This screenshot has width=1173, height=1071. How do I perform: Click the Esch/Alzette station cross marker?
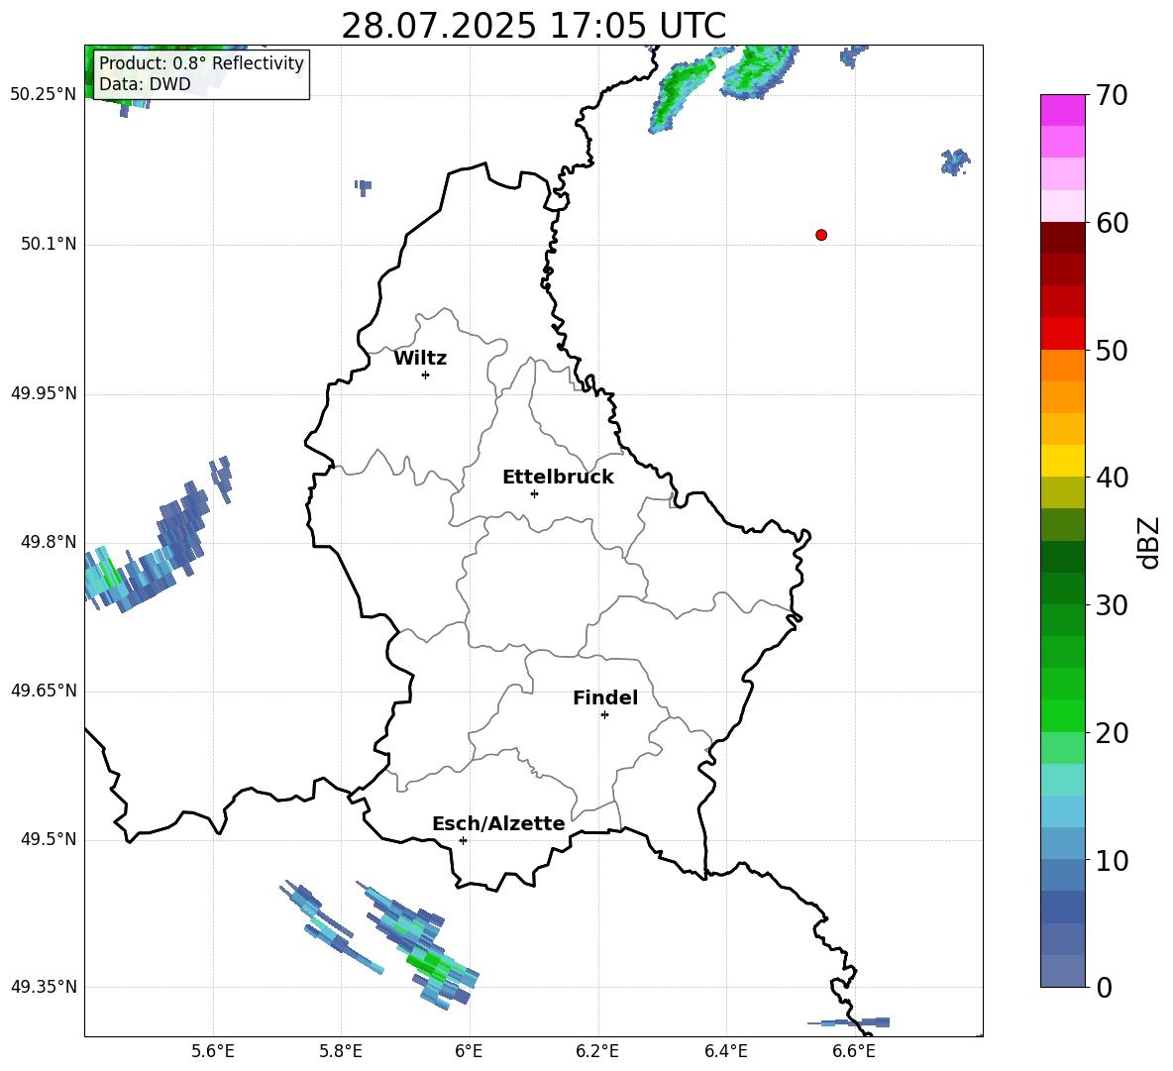pyautogui.click(x=463, y=840)
